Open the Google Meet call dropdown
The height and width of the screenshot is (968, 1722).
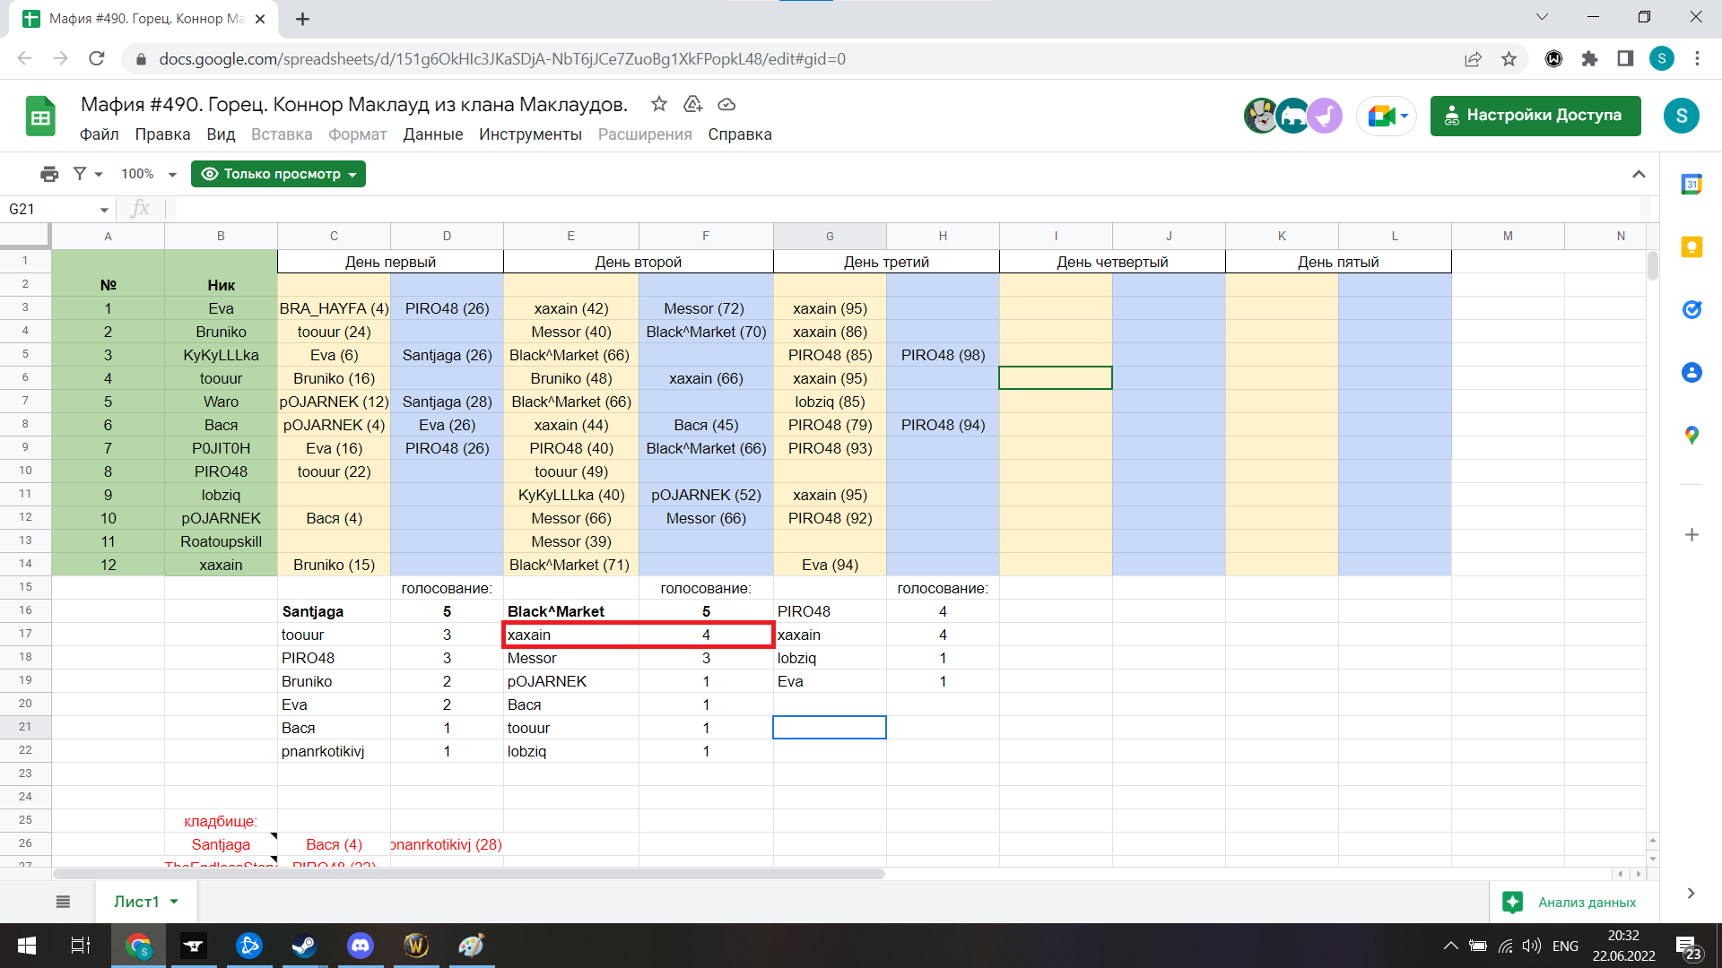tap(1387, 116)
